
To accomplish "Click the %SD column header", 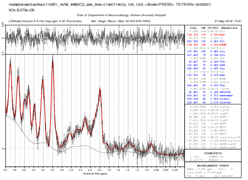I will 203,28.
